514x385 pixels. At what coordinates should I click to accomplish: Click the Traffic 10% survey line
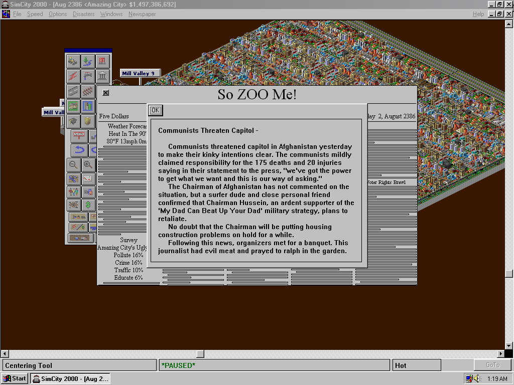point(128,270)
